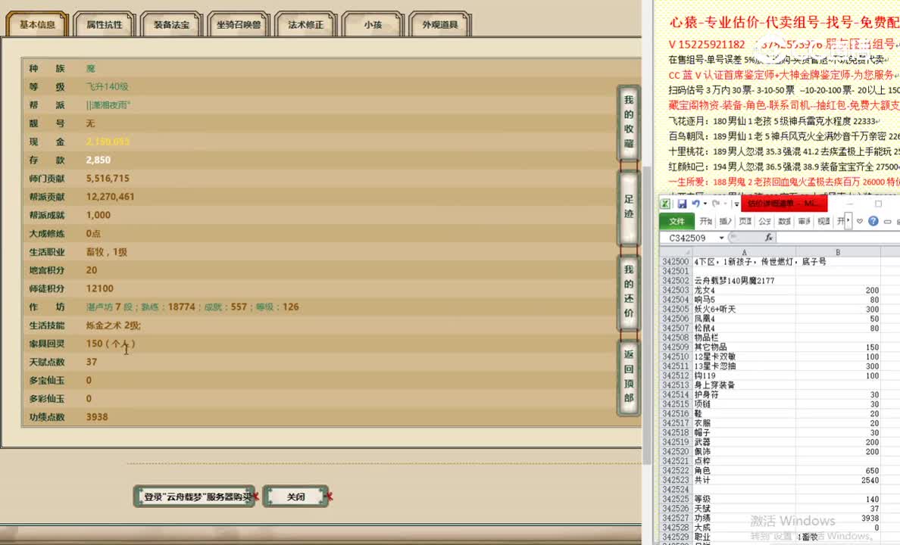Viewport: 900px width, 545px height.
Task: Open the 文件 menu in Excel
Action: 677,221
